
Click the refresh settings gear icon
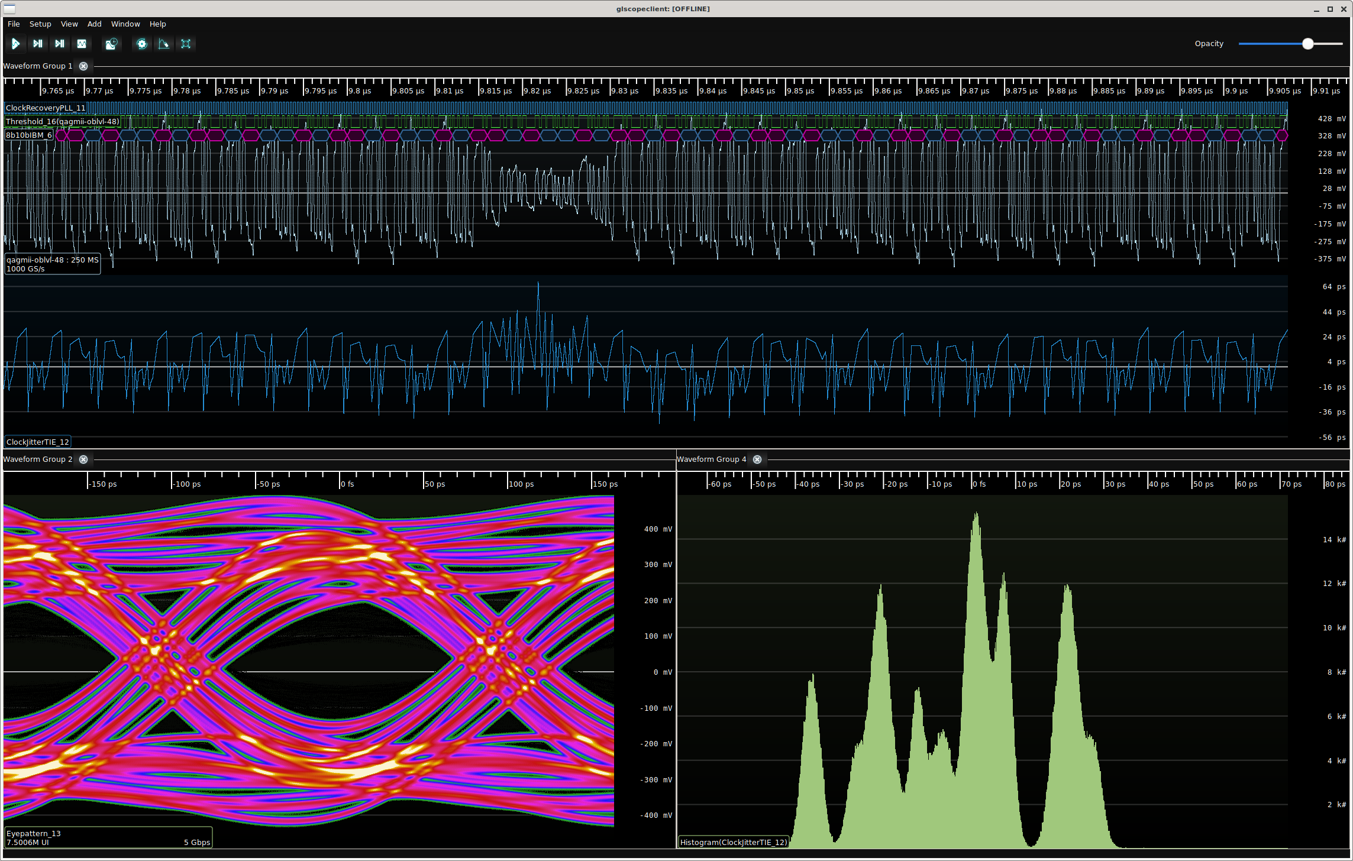point(142,44)
